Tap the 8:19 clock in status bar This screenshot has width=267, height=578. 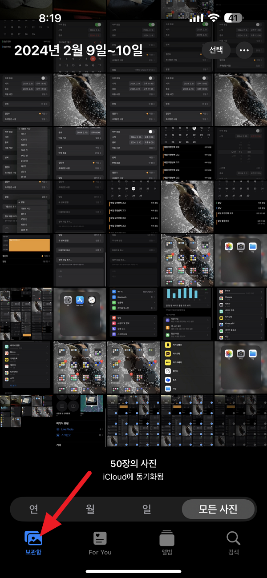click(x=50, y=19)
